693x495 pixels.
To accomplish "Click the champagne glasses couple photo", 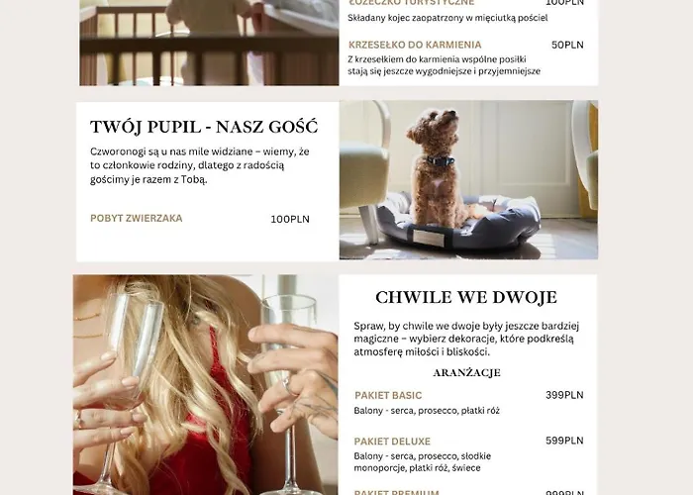I will coord(206,385).
